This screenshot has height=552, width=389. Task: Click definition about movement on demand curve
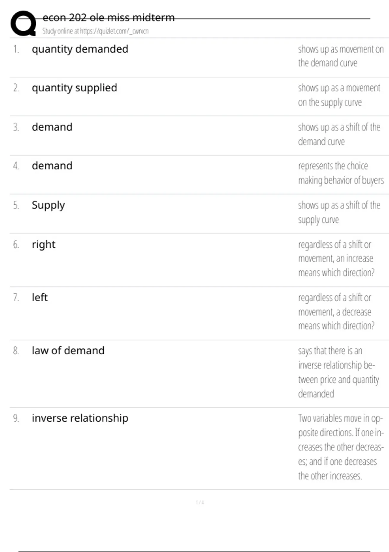[x=341, y=56]
